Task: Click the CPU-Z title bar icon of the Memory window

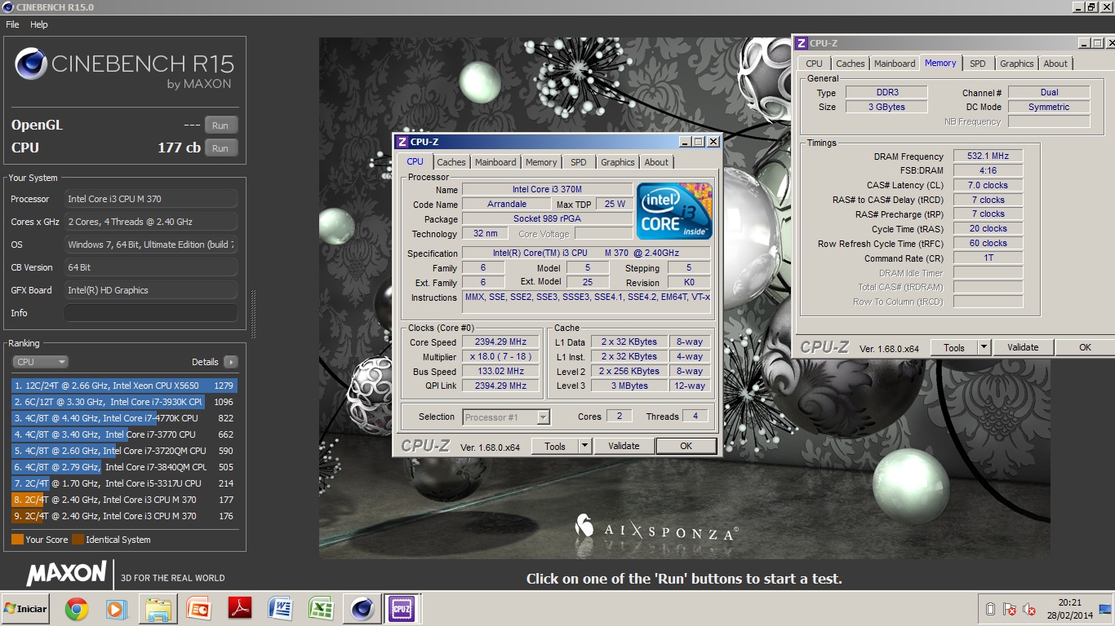Action: click(x=802, y=43)
